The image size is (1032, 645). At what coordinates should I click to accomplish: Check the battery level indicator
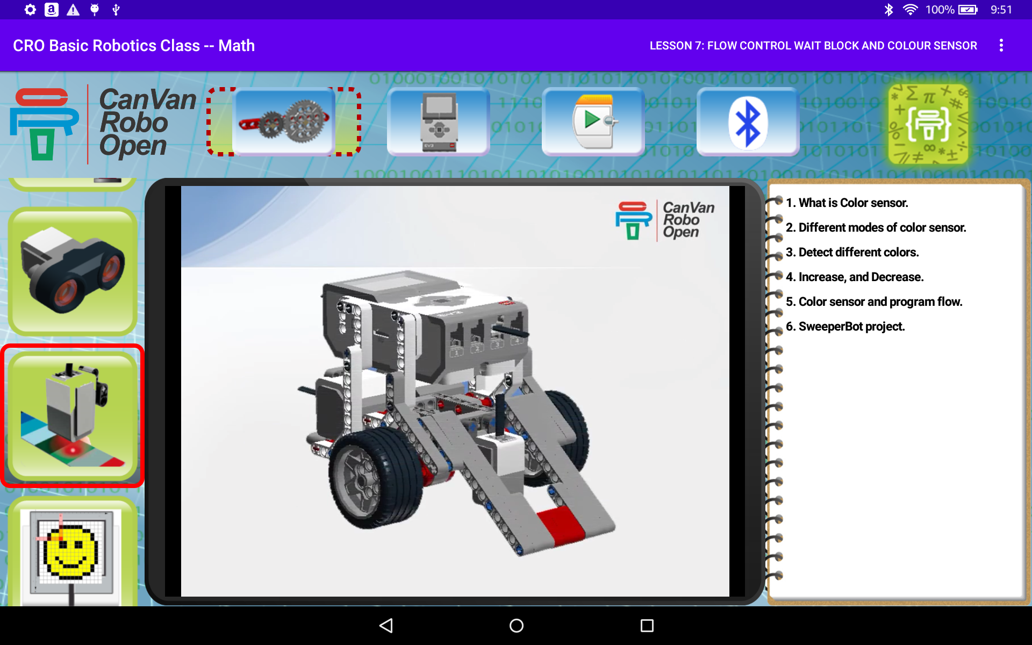click(967, 9)
